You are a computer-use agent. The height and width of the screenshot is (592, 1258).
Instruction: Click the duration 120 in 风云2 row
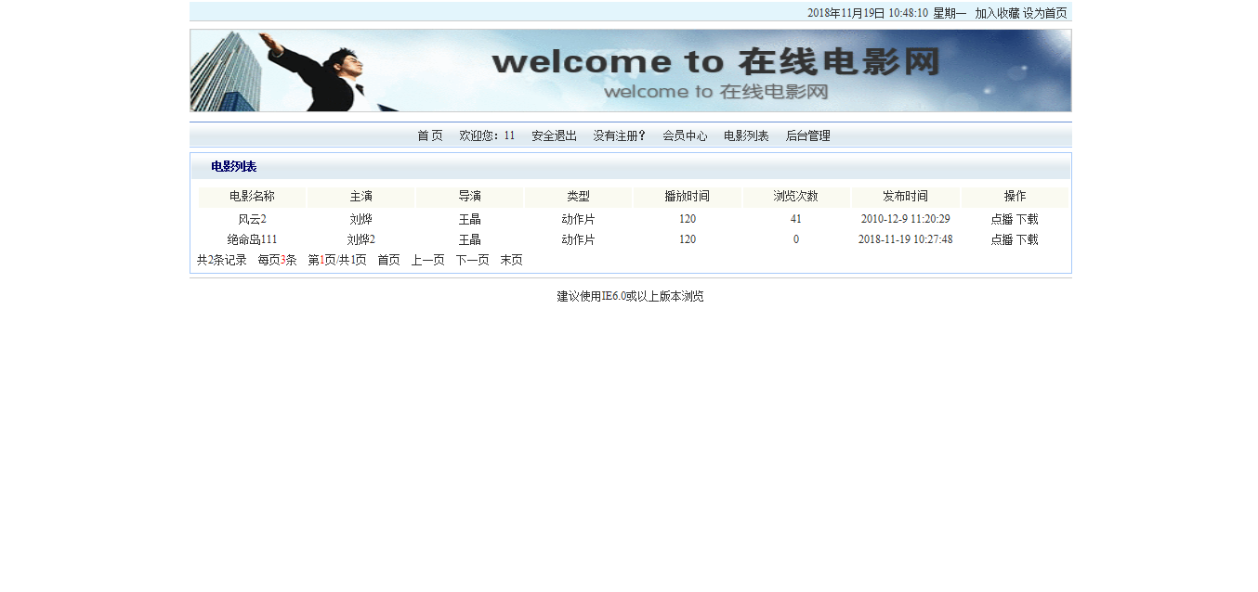pyautogui.click(x=688, y=219)
